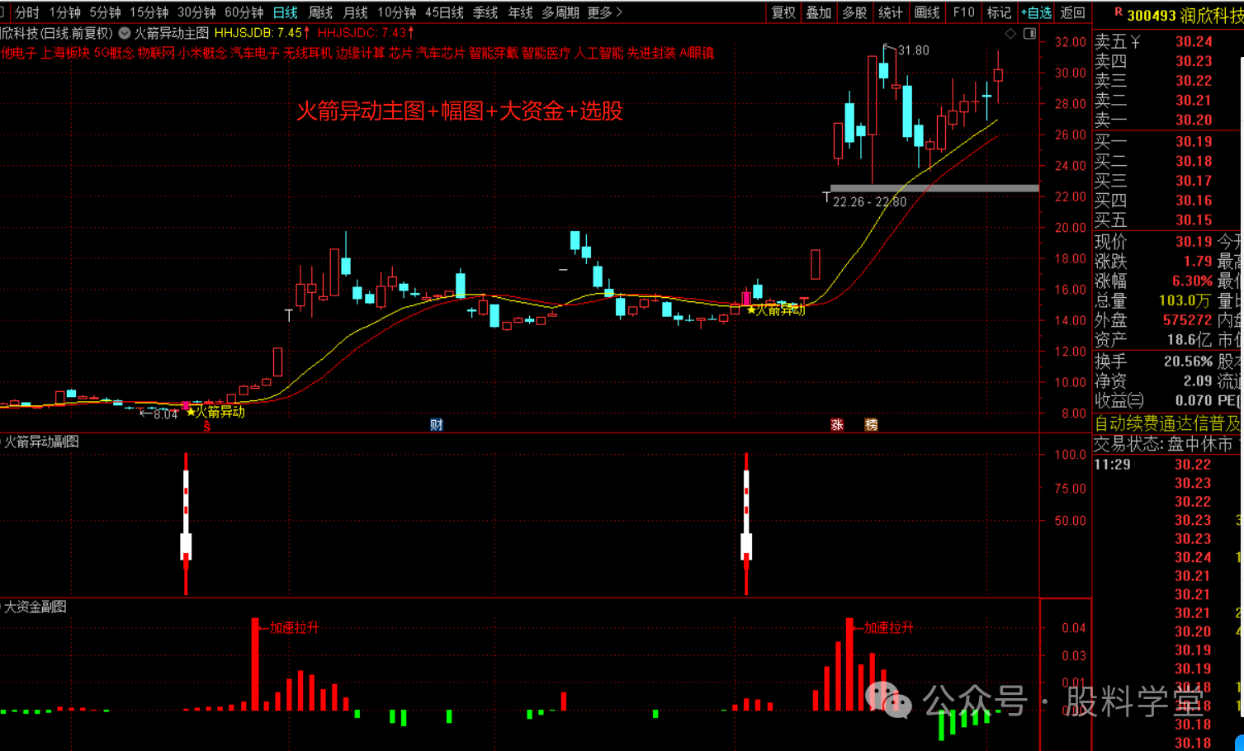
Task: Open the indicator dropdown beside 火箭异动主图
Action: 125,33
